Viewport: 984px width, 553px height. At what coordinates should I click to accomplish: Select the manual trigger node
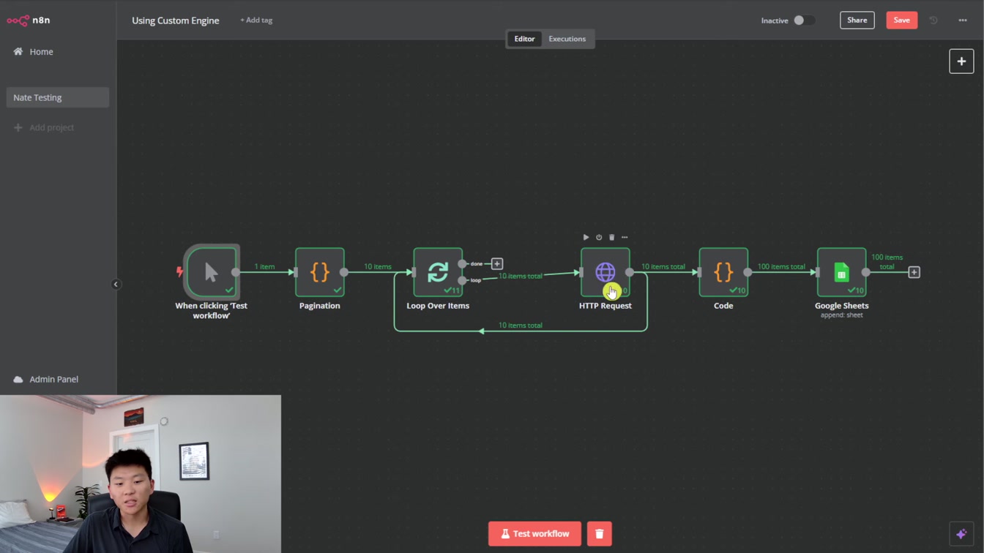tap(212, 272)
